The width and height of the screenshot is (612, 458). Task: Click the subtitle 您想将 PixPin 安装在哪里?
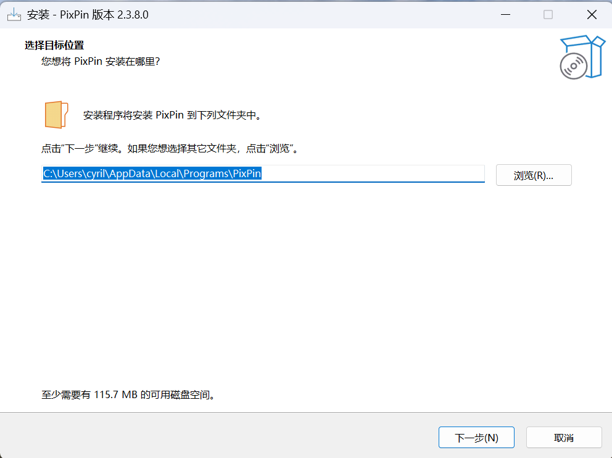pos(101,61)
